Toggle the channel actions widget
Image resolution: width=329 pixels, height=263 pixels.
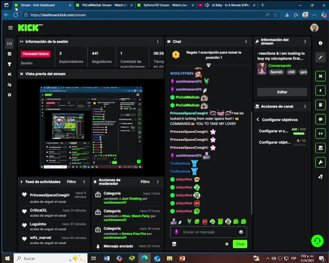[x=320, y=148]
